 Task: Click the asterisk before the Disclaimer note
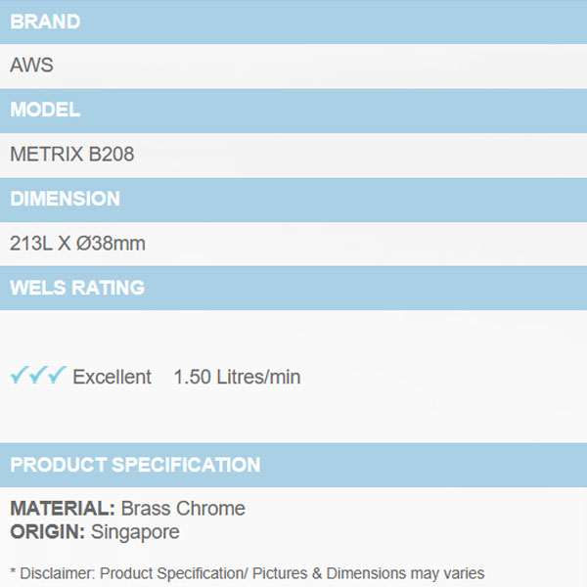click(13, 572)
